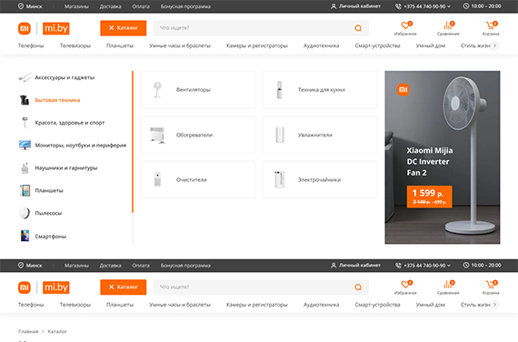Click the kettle image on Электрочайники card

[x=280, y=179]
